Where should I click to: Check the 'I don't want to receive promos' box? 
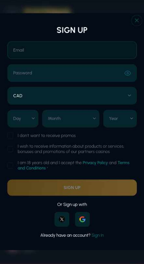(10, 136)
